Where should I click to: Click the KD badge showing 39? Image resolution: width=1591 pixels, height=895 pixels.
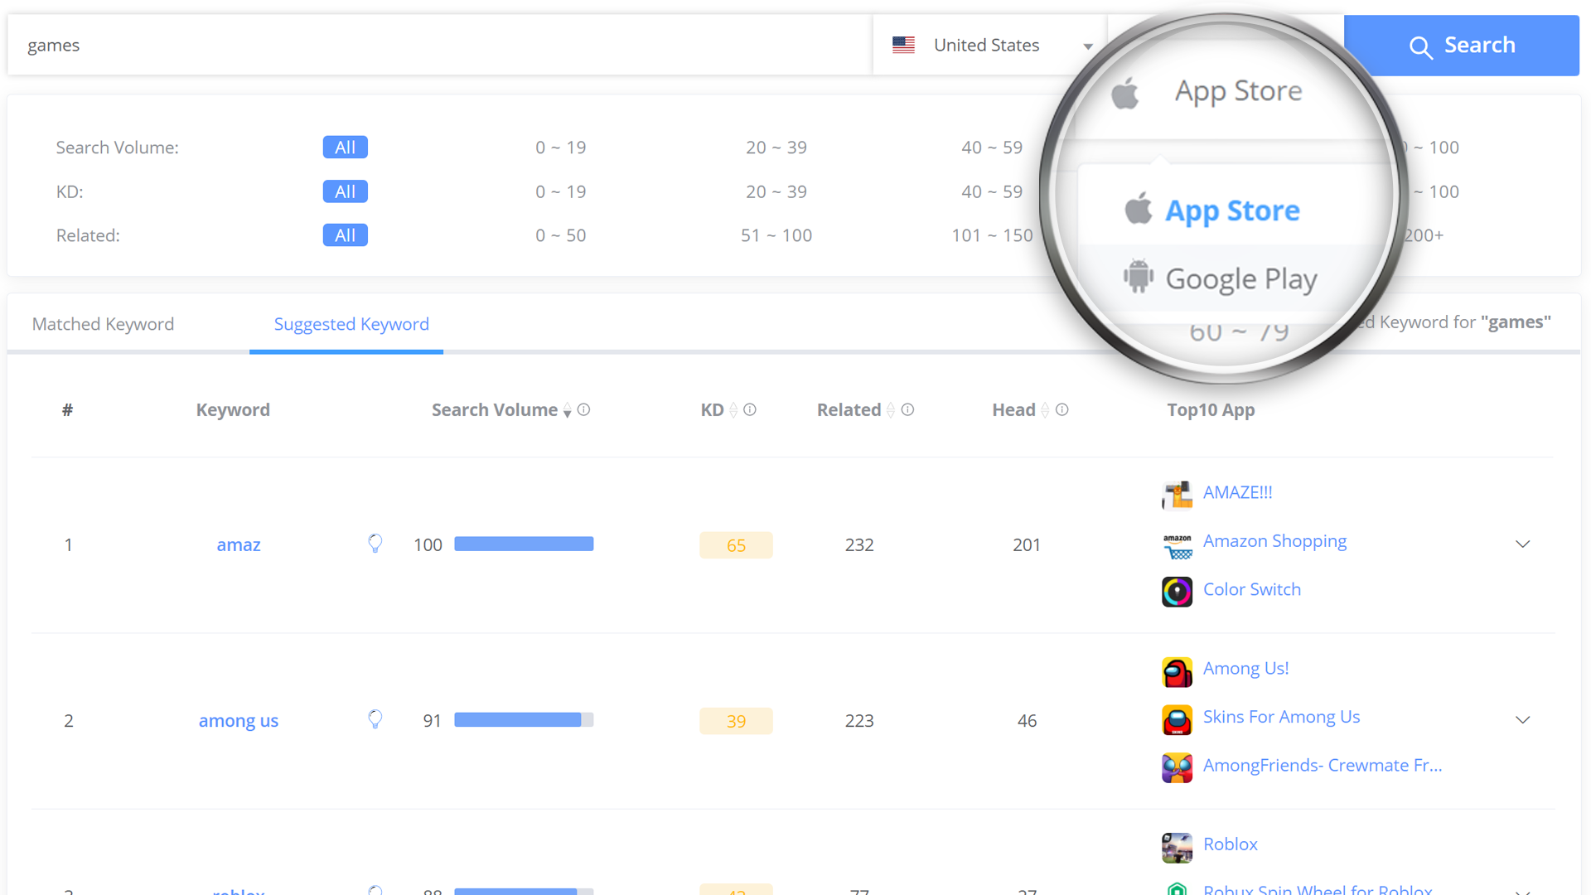point(736,721)
